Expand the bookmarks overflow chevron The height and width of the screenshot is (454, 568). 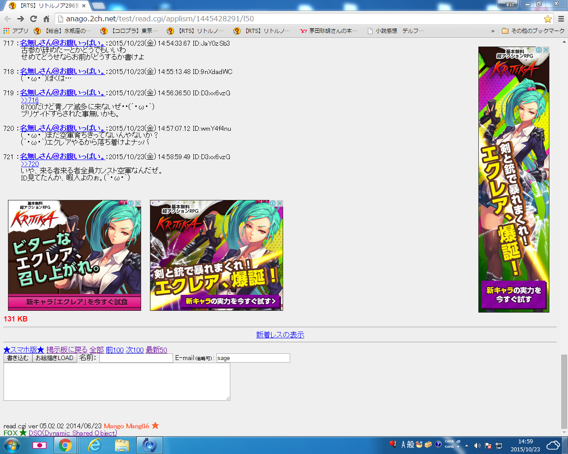[493, 31]
